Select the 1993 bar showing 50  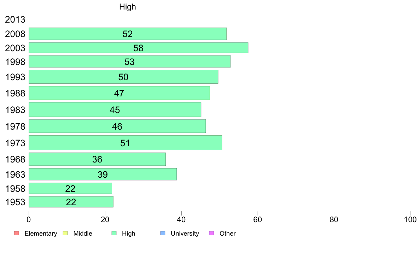coord(123,77)
